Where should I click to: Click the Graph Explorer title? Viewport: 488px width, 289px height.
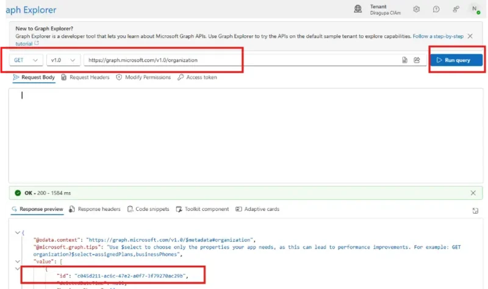(31, 10)
